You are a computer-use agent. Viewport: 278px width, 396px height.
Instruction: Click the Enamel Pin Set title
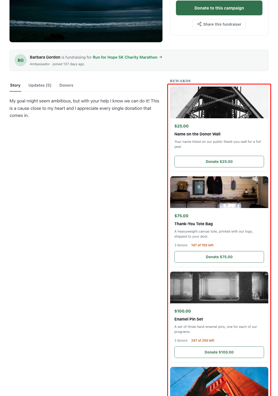[189, 319]
